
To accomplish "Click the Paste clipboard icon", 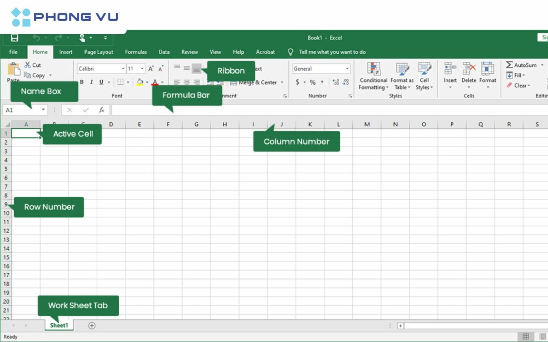I will click(13, 69).
